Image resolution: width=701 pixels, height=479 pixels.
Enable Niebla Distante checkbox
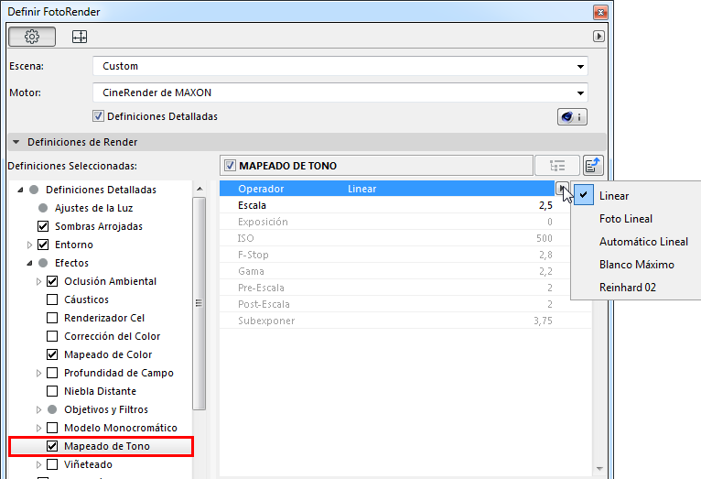52,391
